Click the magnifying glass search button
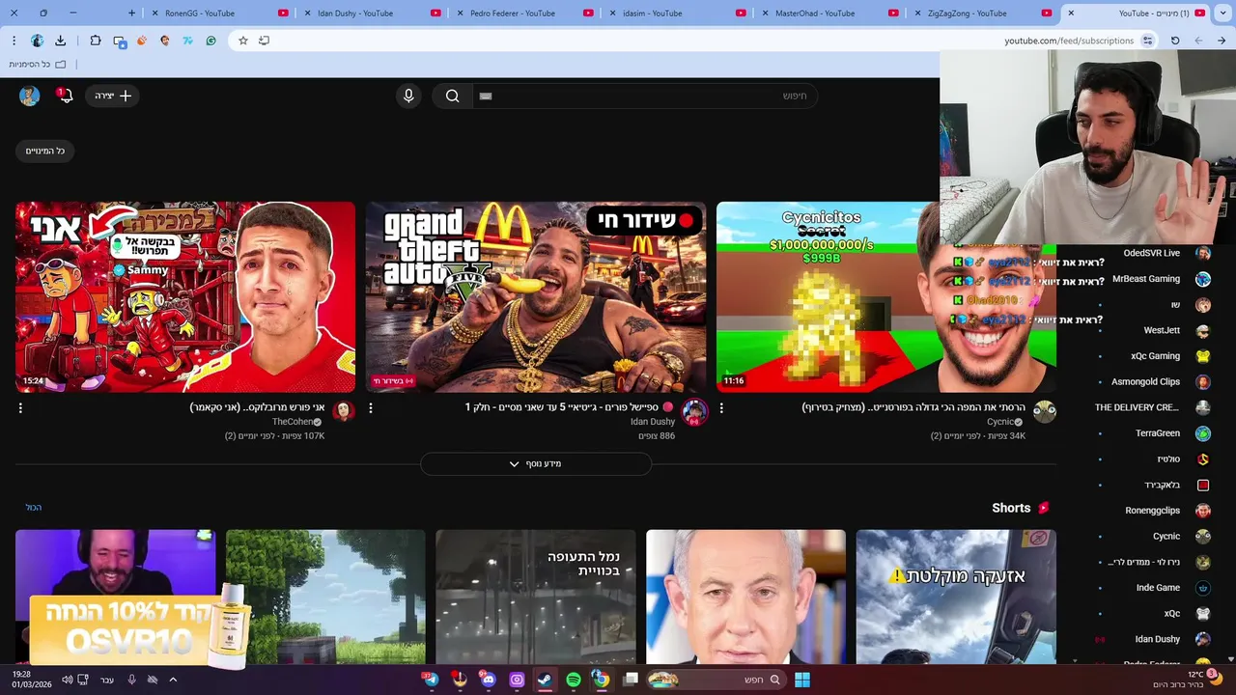This screenshot has height=695, width=1236. [452, 96]
